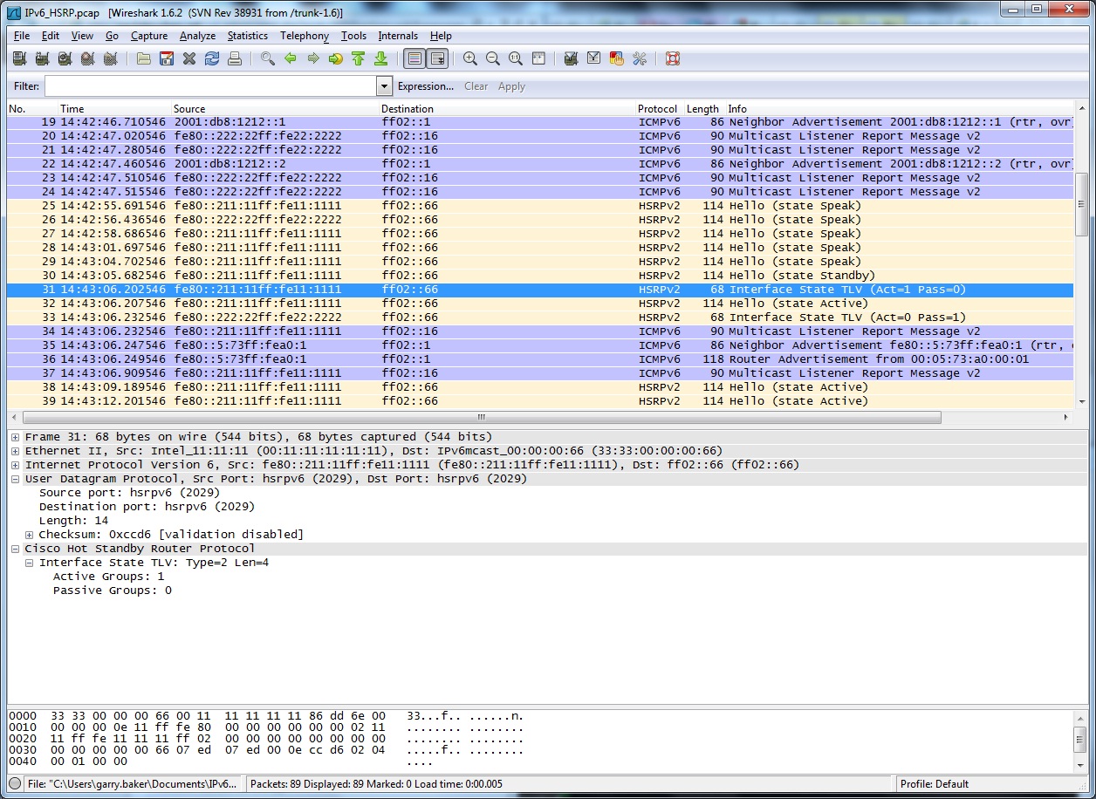Reset zoom to normal size icon
The image size is (1096, 799).
(516, 58)
